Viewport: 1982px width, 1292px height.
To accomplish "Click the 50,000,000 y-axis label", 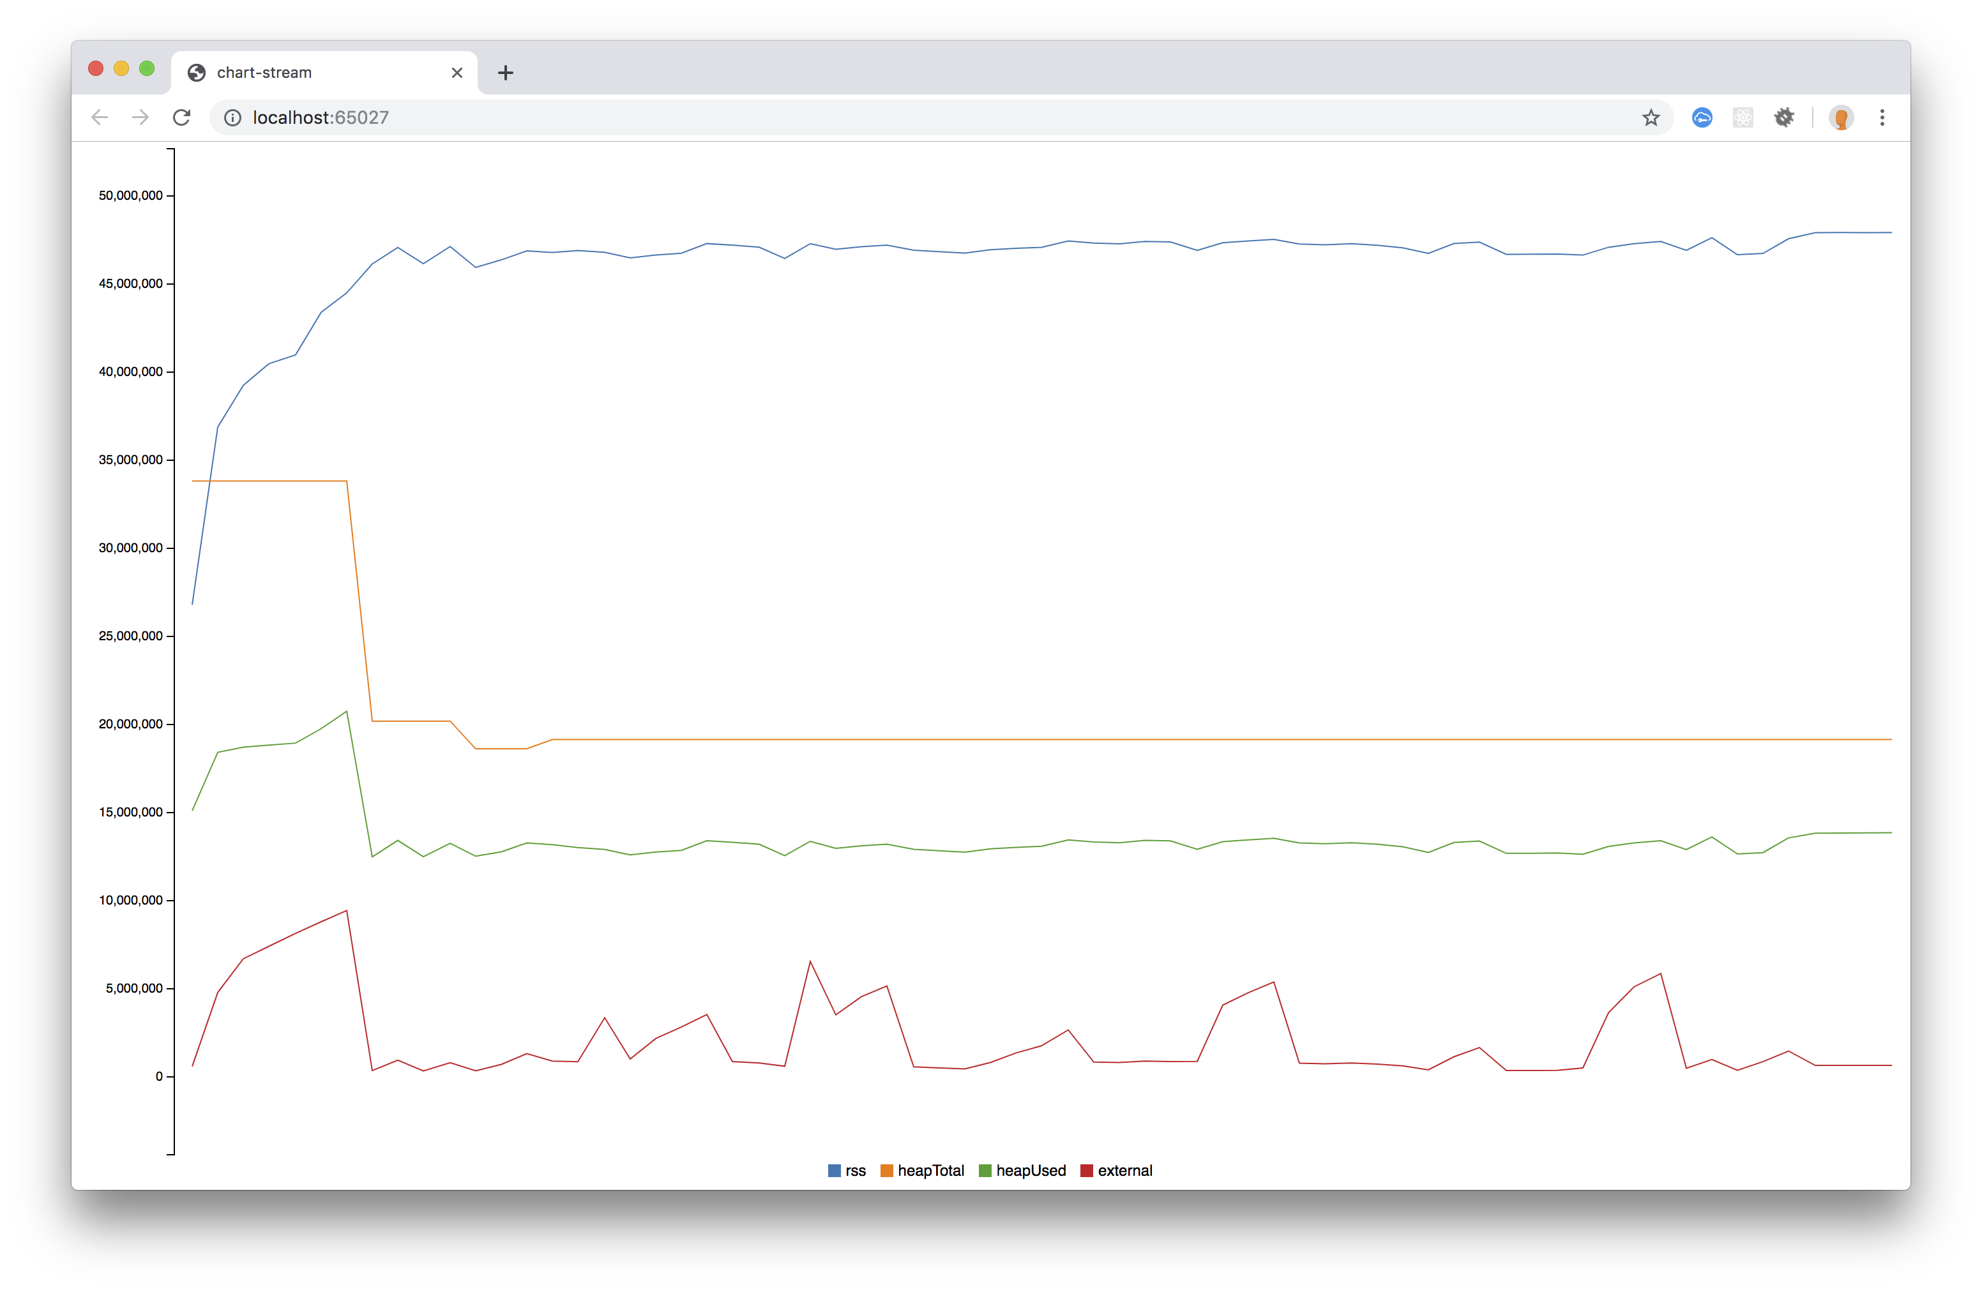I will pos(131,195).
